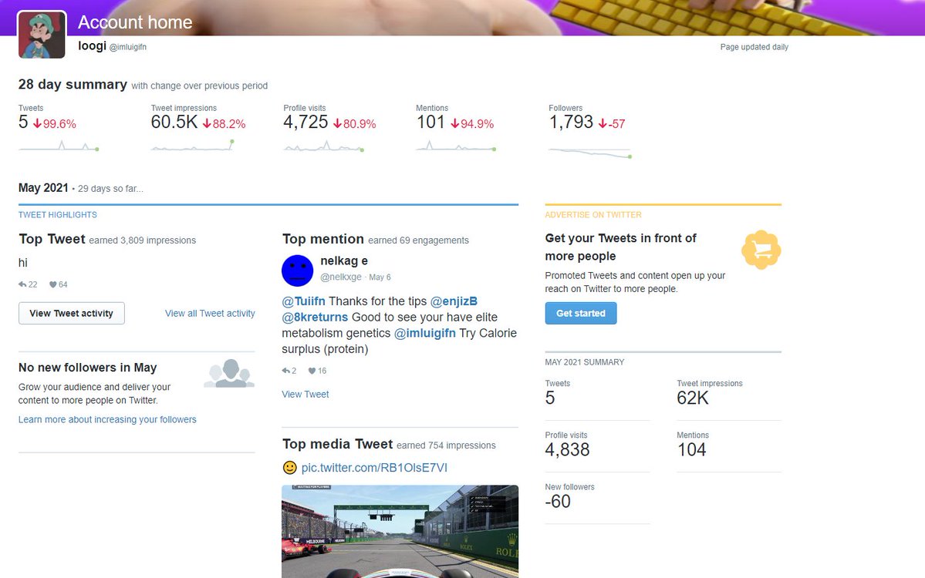
Task: Click the @8kreturns mention link
Action: 315,317
